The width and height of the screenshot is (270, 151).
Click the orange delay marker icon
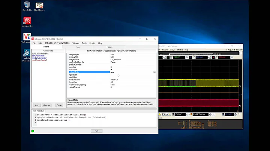pyautogui.click(x=191, y=114)
